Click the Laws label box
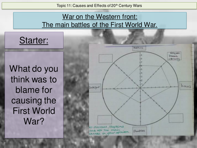This screenshot has width=197, height=148. 186,86
